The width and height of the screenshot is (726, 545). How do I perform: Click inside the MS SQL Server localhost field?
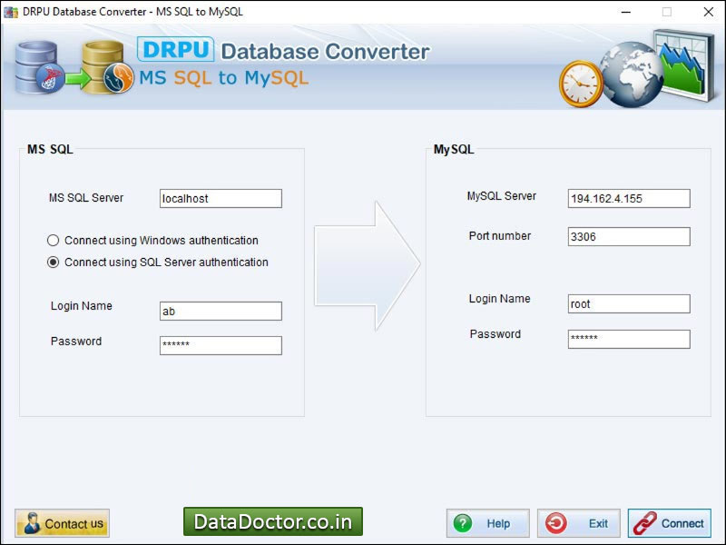tap(221, 198)
